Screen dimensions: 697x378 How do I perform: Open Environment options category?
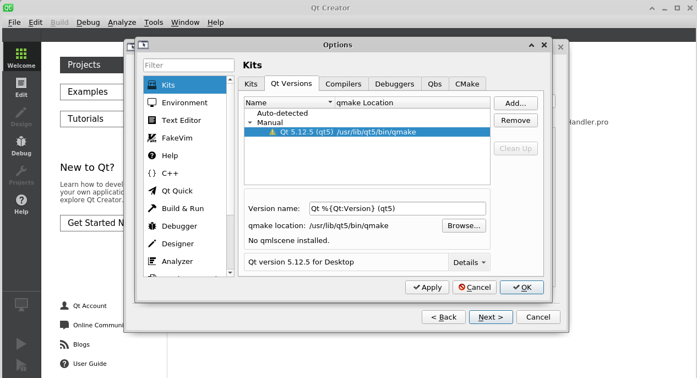185,102
